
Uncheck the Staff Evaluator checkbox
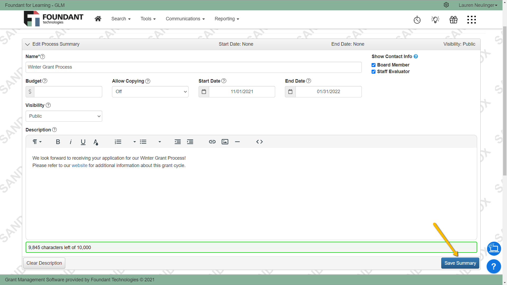pos(373,72)
